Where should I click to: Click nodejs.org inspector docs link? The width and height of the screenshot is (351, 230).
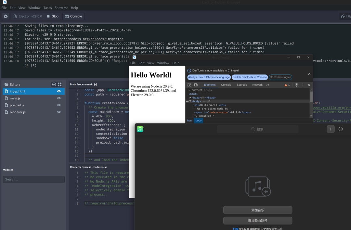(88, 39)
